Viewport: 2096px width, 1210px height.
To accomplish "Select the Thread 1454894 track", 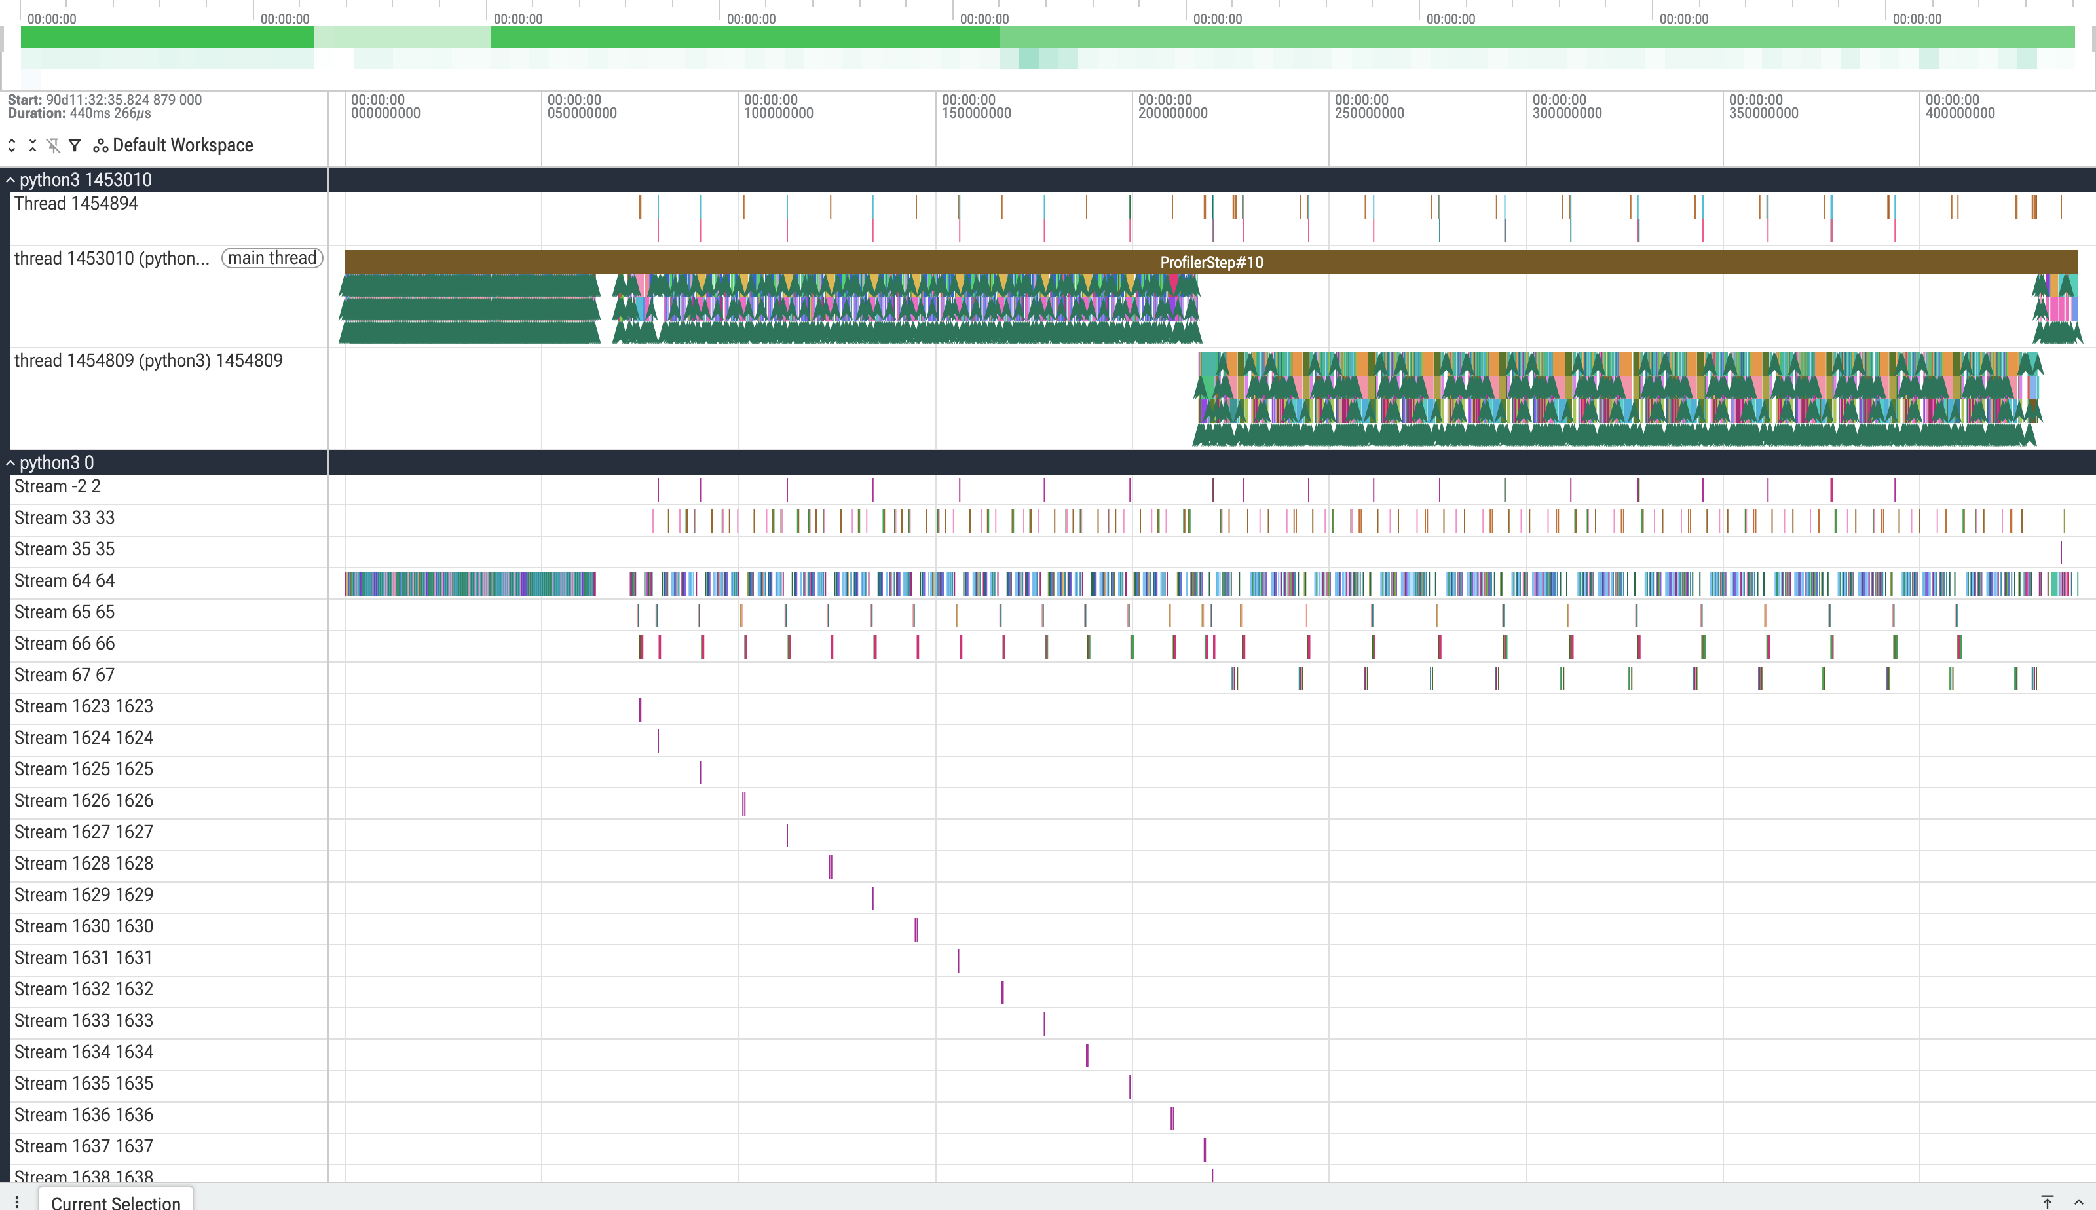I will pyautogui.click(x=77, y=204).
